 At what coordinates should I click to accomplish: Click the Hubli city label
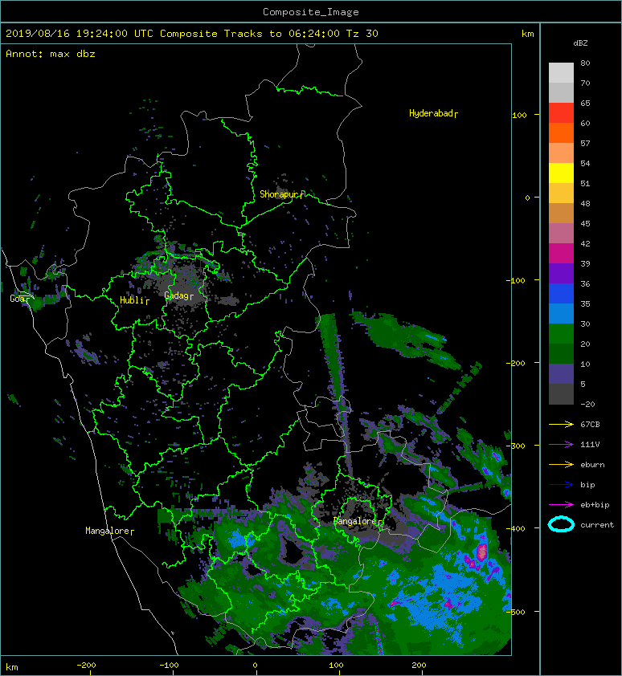click(x=134, y=300)
